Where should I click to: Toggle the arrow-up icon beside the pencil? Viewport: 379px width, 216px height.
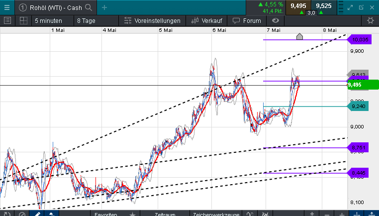52,214
